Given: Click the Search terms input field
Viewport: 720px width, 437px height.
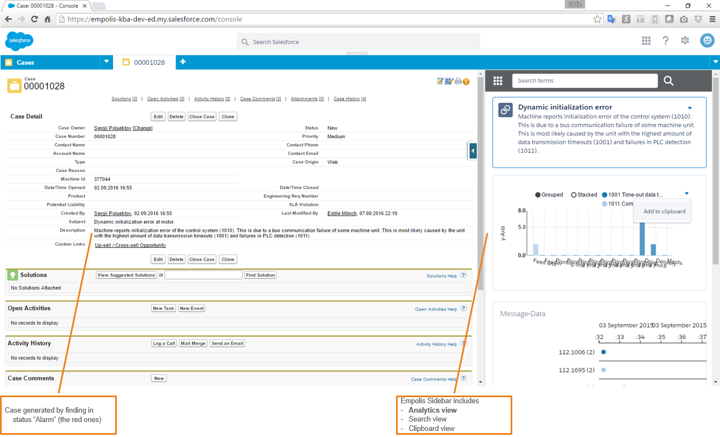Looking at the screenshot, I should click(x=584, y=81).
